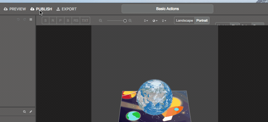Open the hamburger menu in left panel
This screenshot has height=122, width=268.
[x=31, y=19]
